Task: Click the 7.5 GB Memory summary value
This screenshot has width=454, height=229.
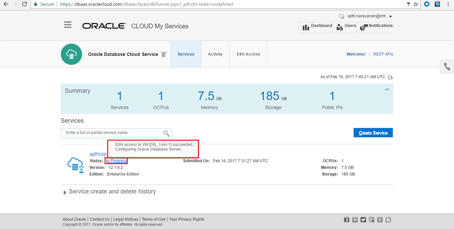Action: 210,96
